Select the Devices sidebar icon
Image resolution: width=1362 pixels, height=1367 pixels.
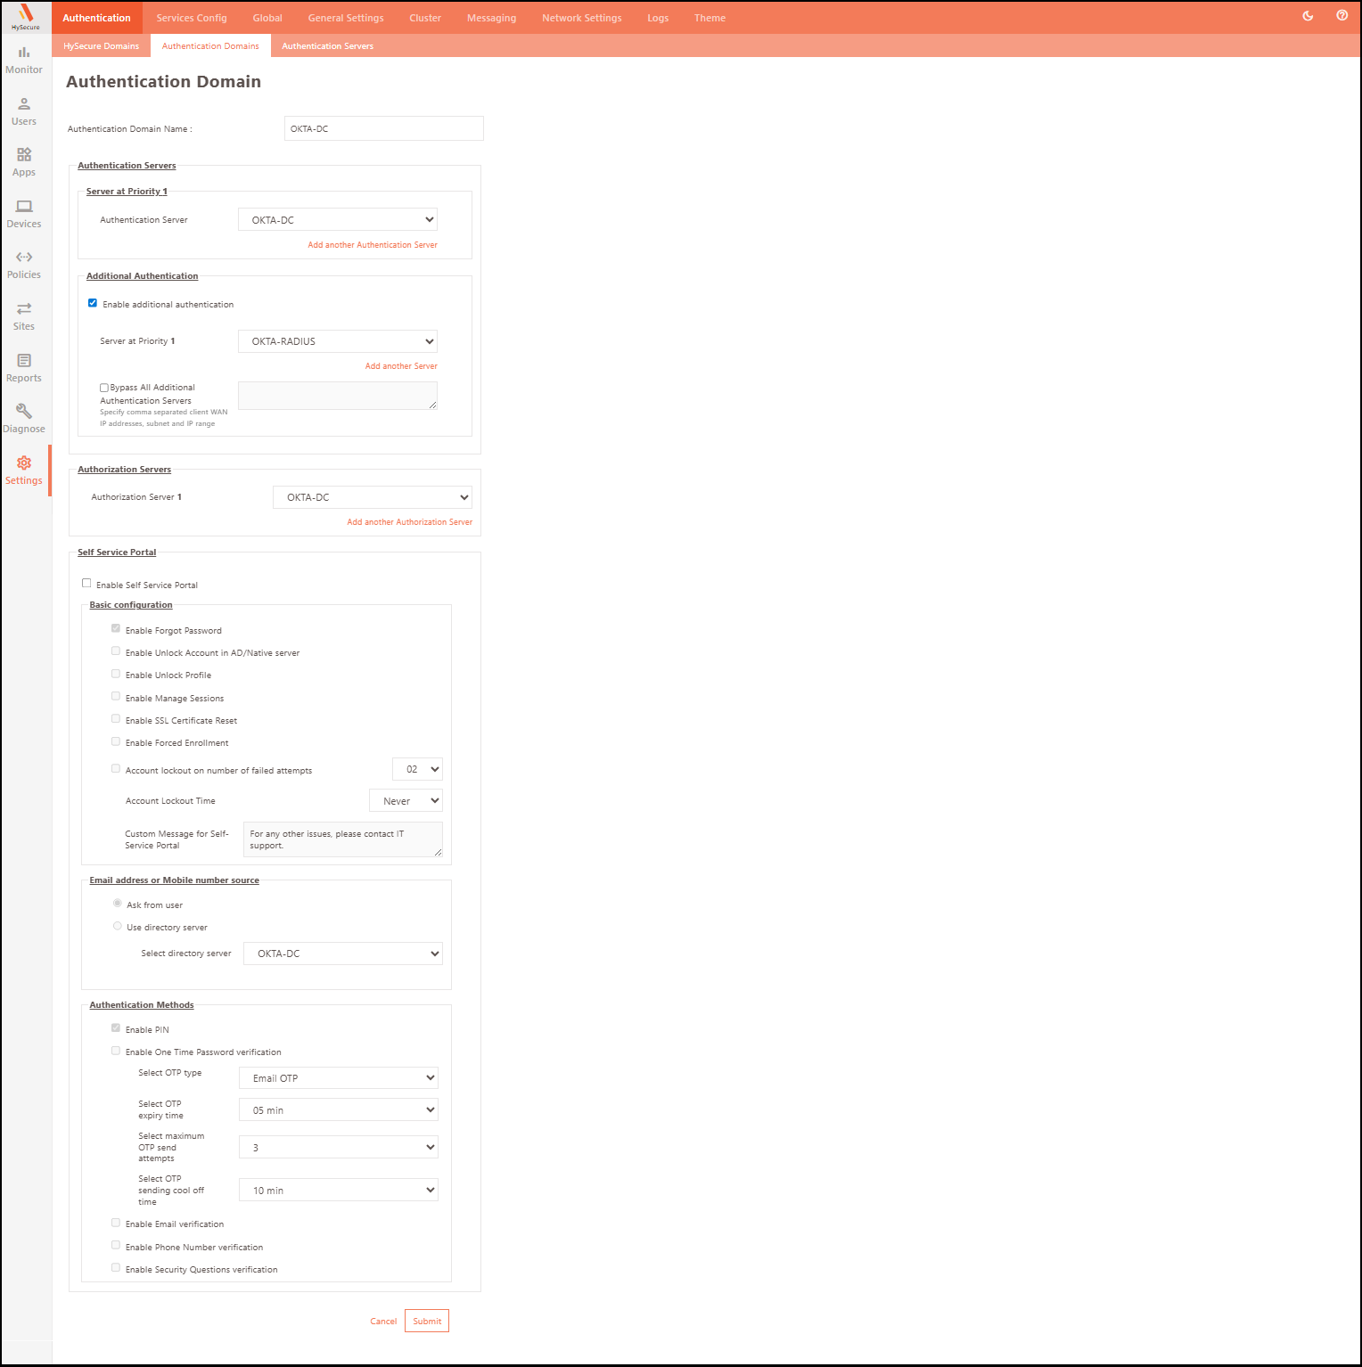24,214
